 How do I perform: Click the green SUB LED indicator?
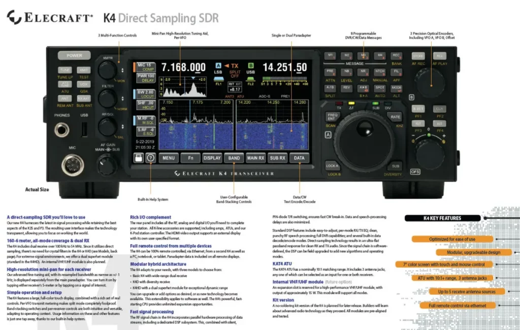[376, 104]
